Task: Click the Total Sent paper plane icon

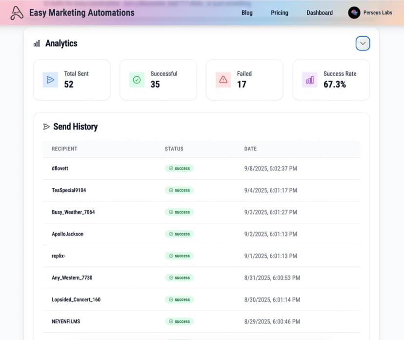Action: click(50, 80)
